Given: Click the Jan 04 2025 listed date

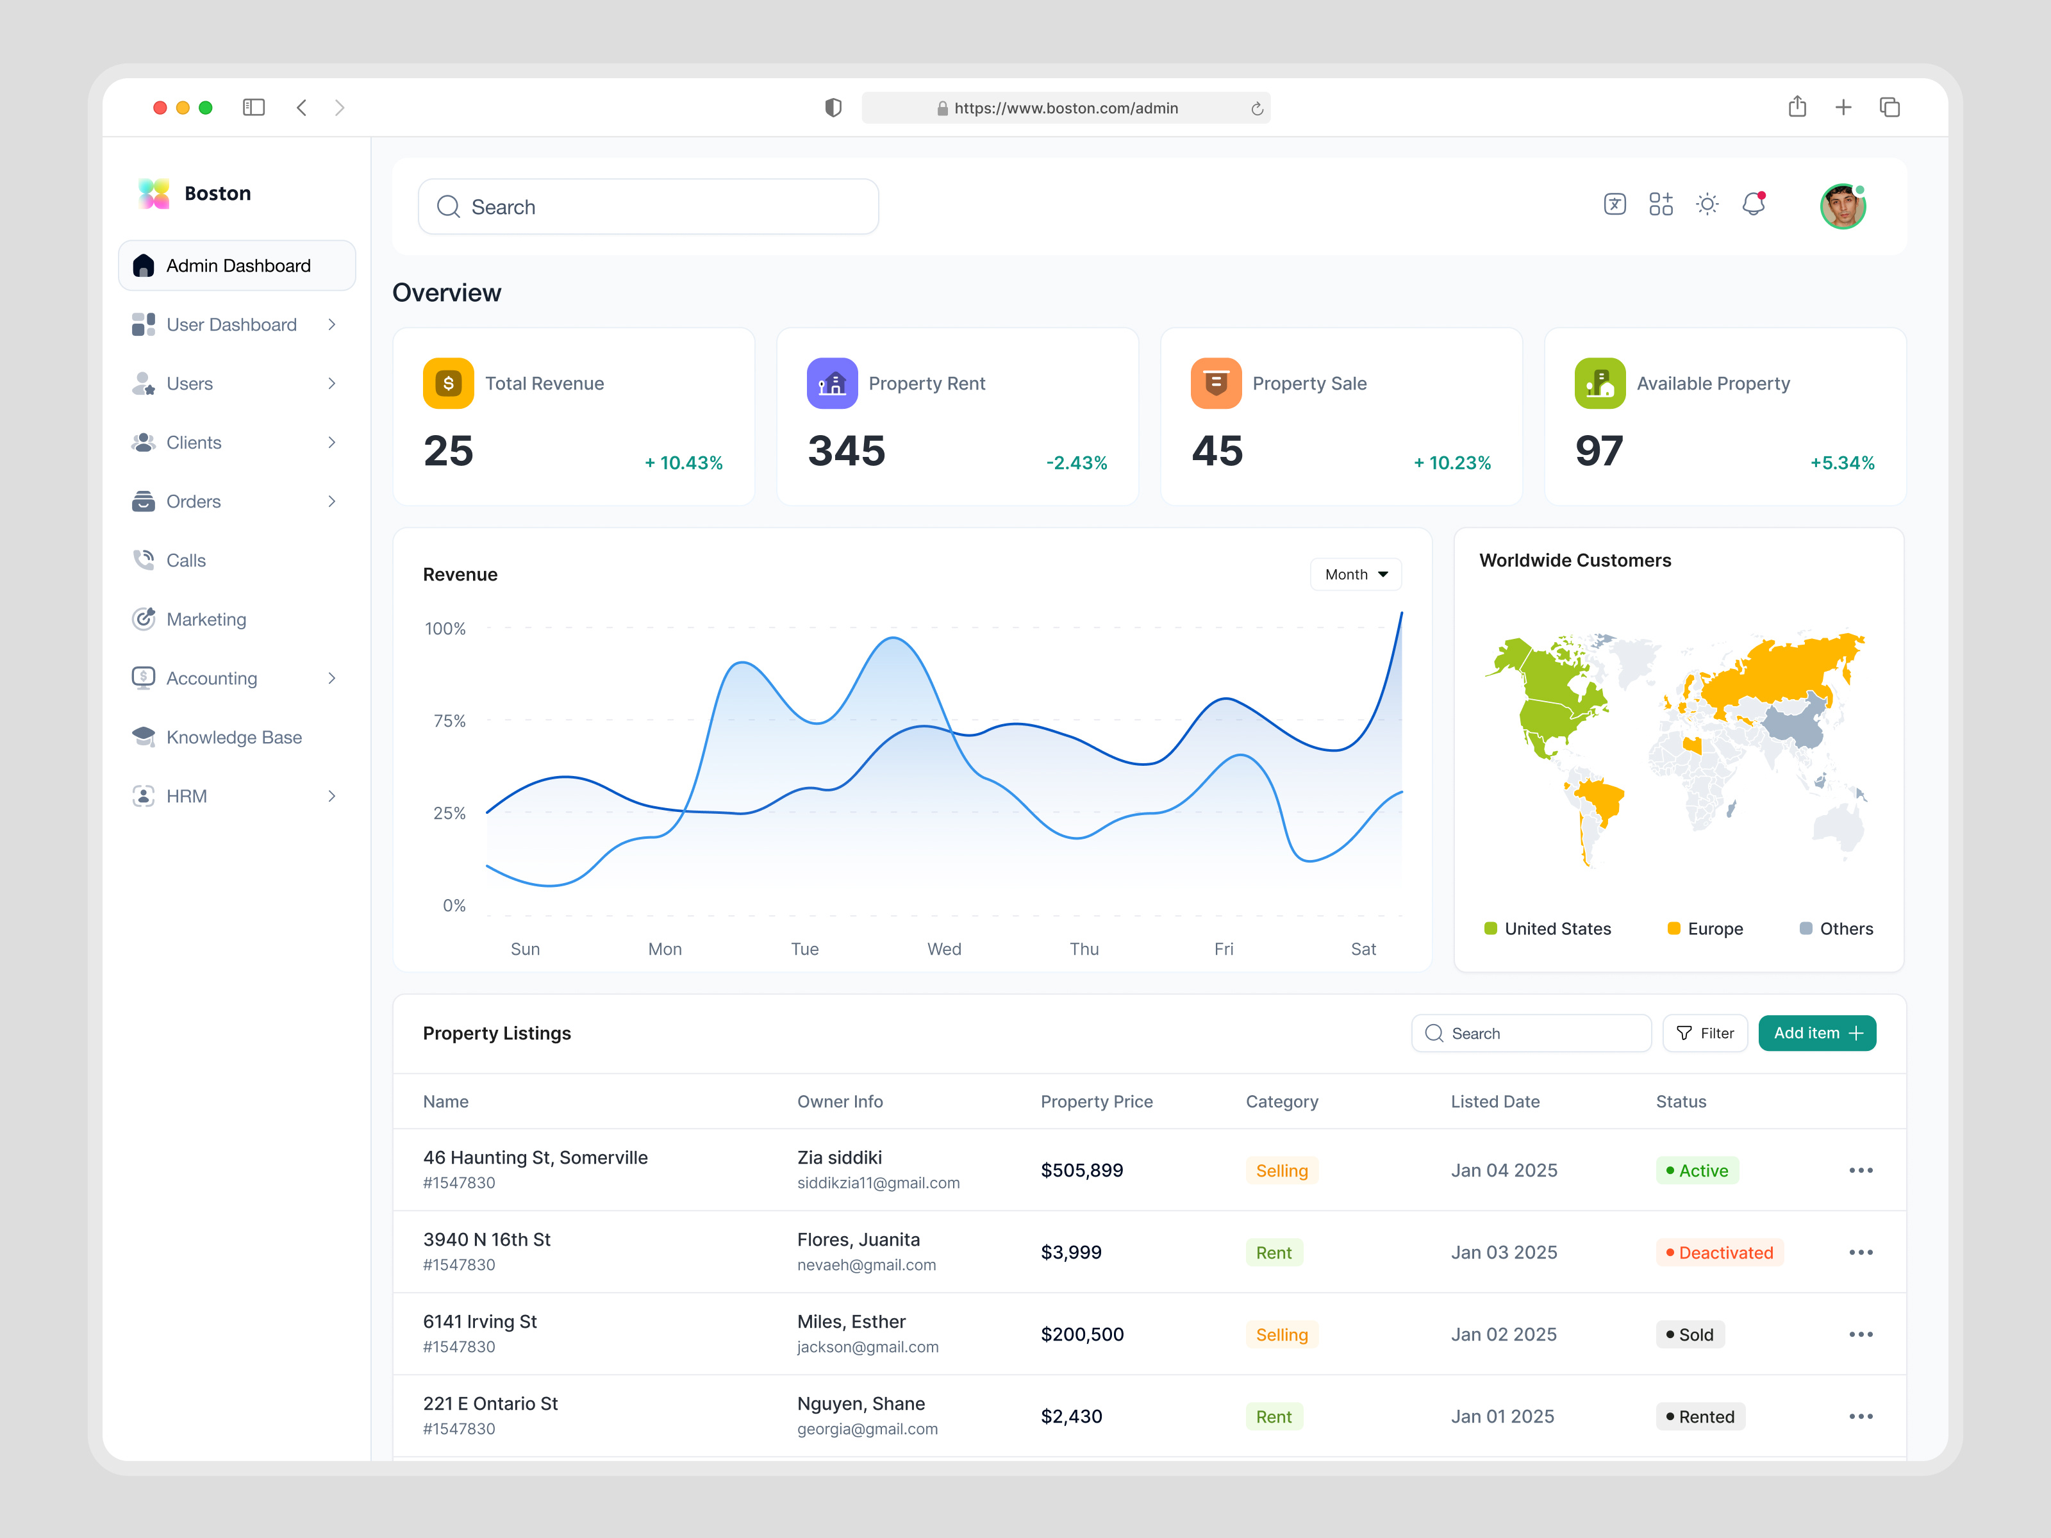Looking at the screenshot, I should coord(1503,1170).
